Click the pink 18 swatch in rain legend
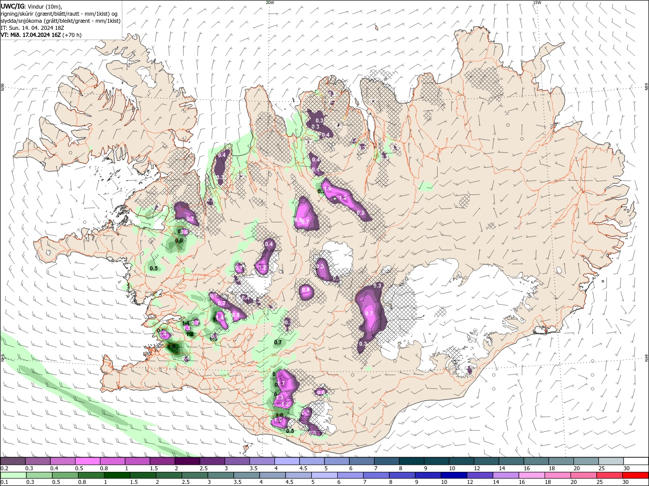This screenshot has width=649, height=486. click(x=557, y=475)
